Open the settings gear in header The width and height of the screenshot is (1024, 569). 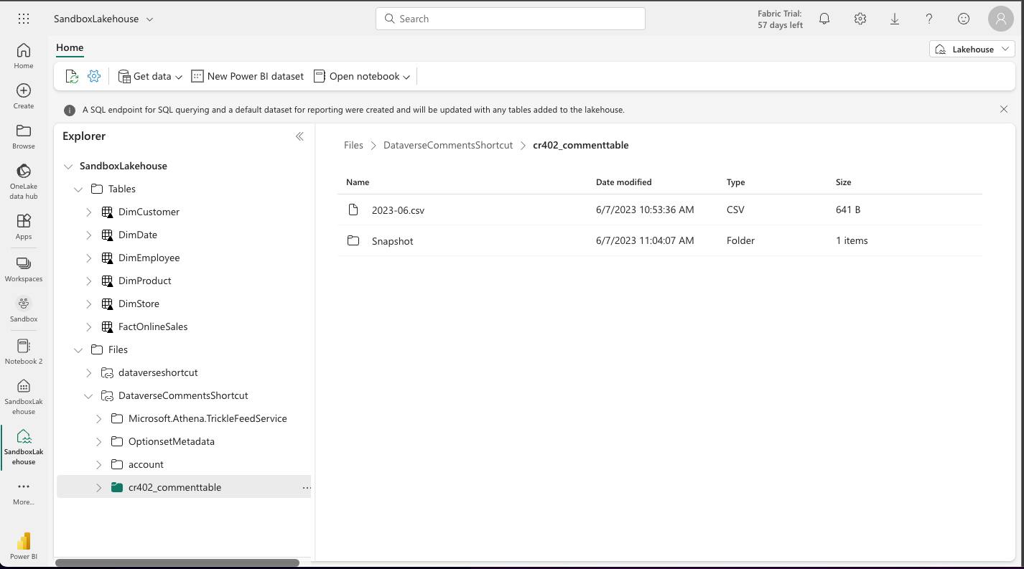point(860,19)
